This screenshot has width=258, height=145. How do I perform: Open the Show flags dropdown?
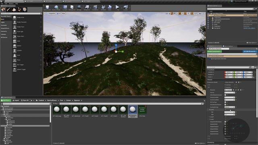pos(64,13)
